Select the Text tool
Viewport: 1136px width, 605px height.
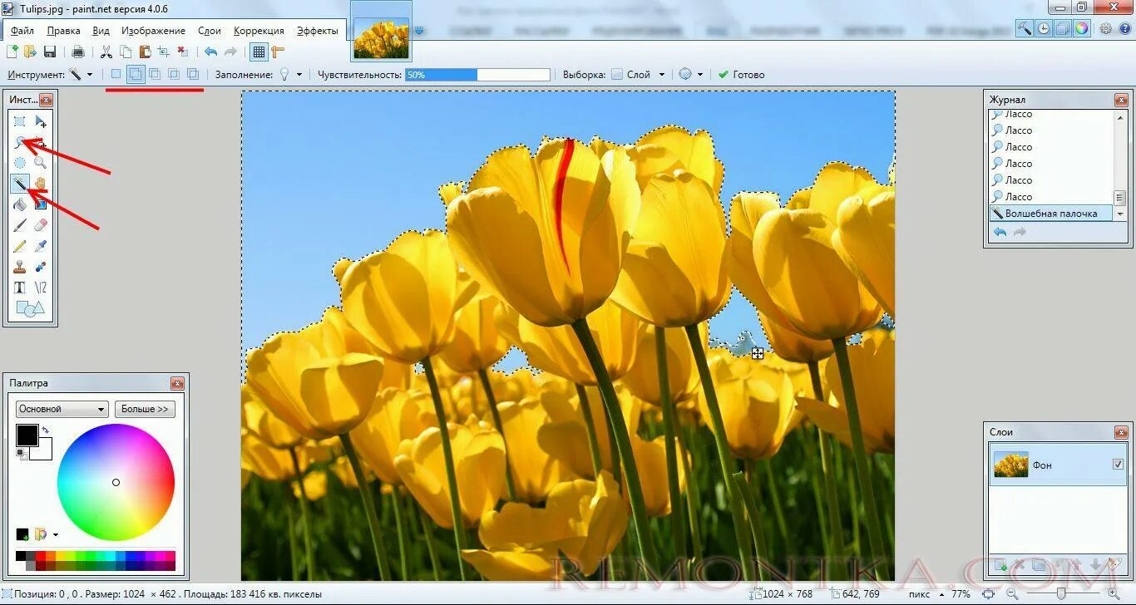tap(20, 288)
